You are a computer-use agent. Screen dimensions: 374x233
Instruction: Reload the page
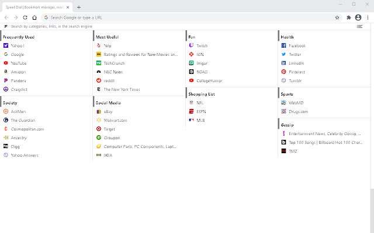[25, 17]
